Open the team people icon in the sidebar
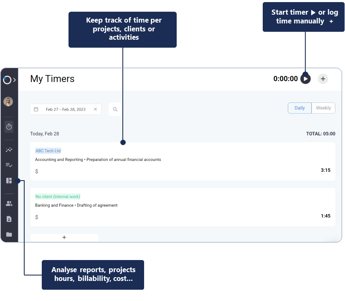 pyautogui.click(x=9, y=204)
